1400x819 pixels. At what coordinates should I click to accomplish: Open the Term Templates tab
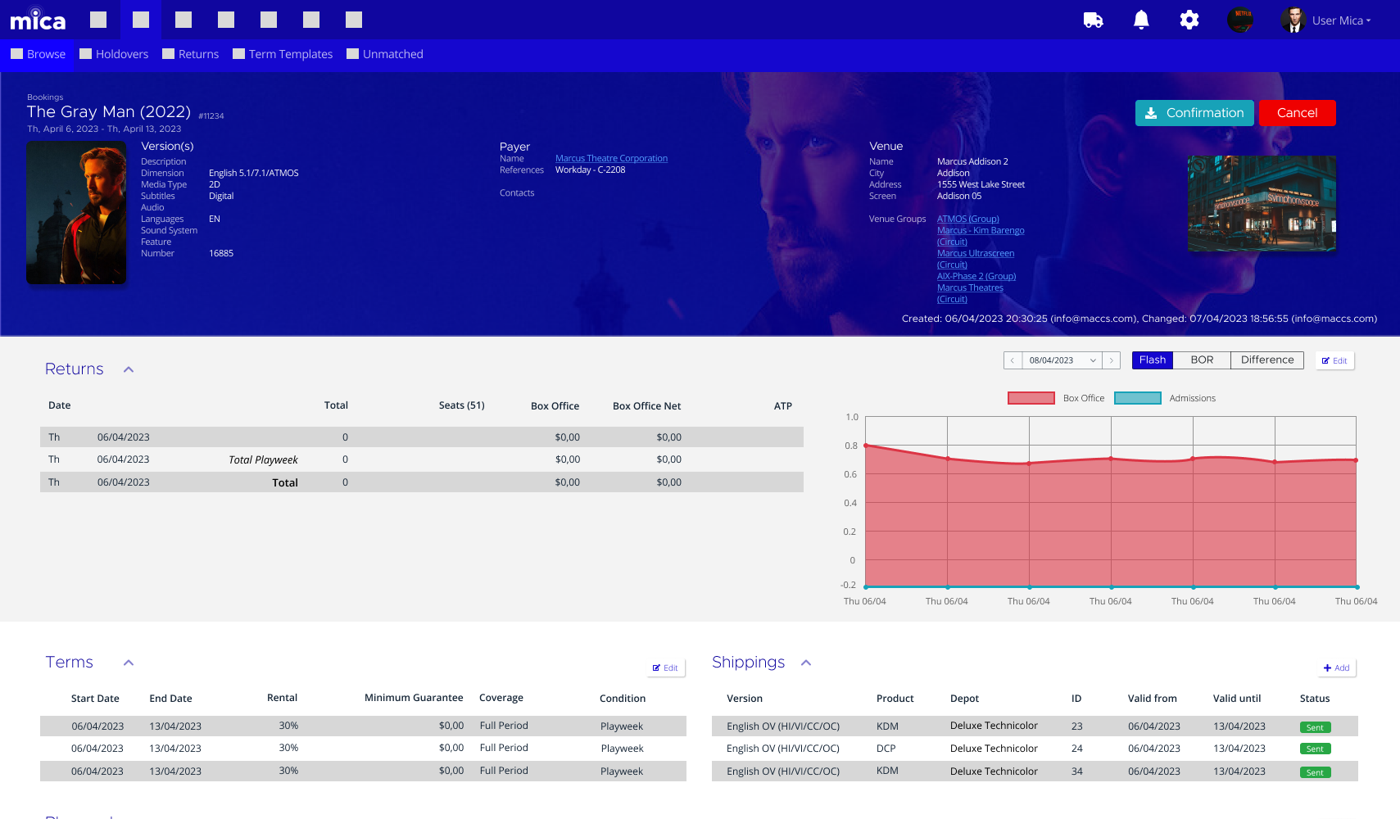coord(283,54)
